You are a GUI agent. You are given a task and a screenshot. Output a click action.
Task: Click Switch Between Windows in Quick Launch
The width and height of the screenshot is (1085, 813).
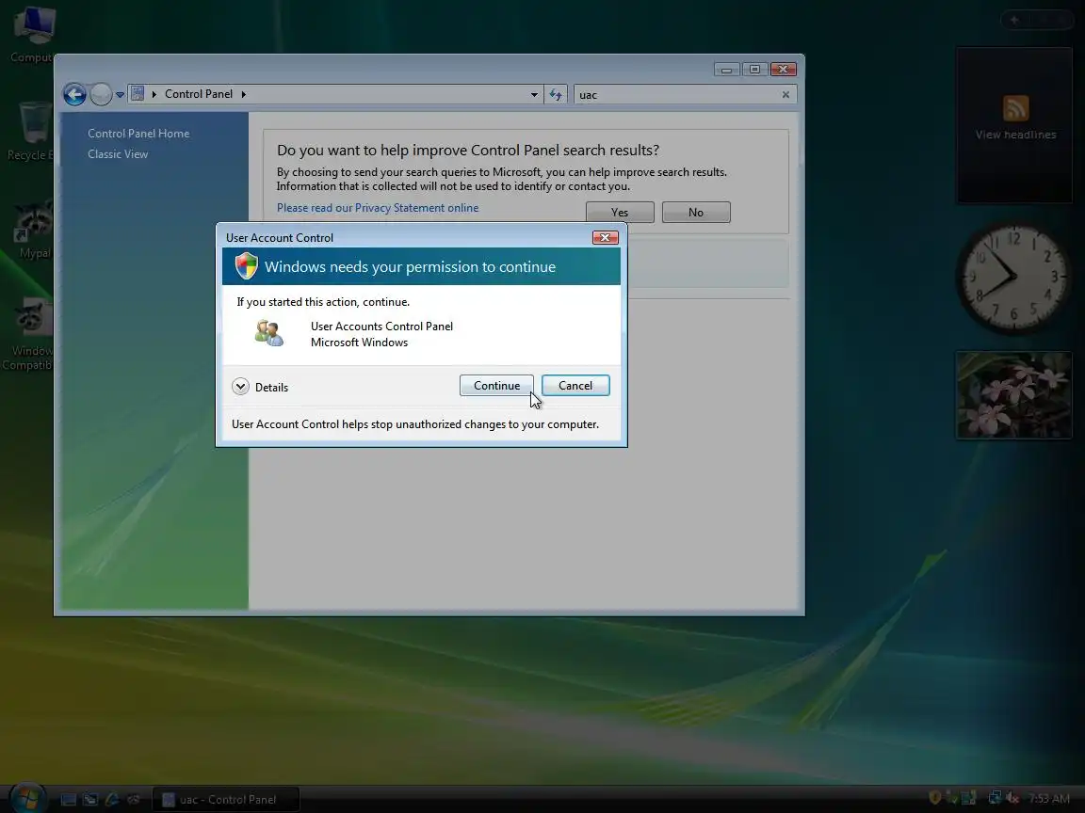click(x=90, y=800)
